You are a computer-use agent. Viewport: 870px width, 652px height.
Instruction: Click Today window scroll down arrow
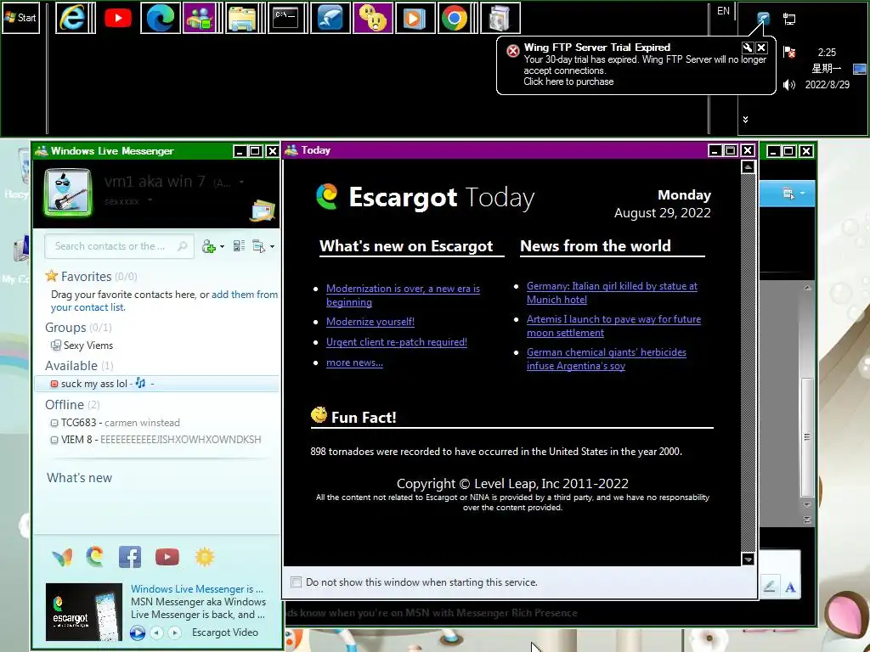point(748,559)
